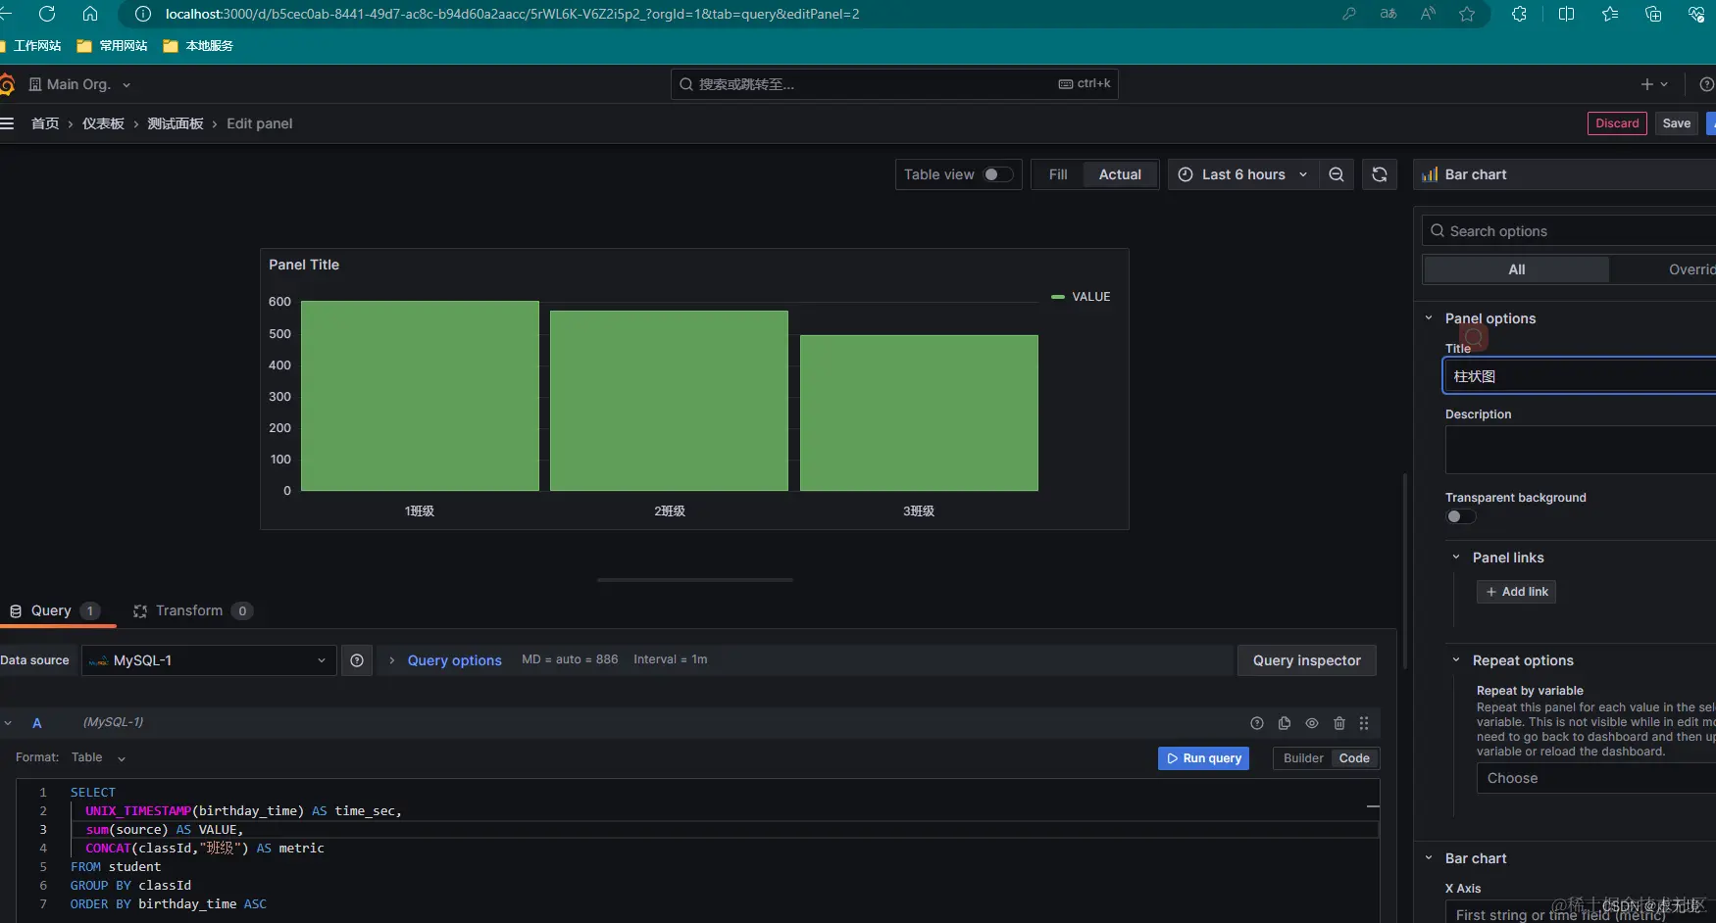Click panel resize handle bar below chart
The height and width of the screenshot is (923, 1716).
[x=694, y=580]
